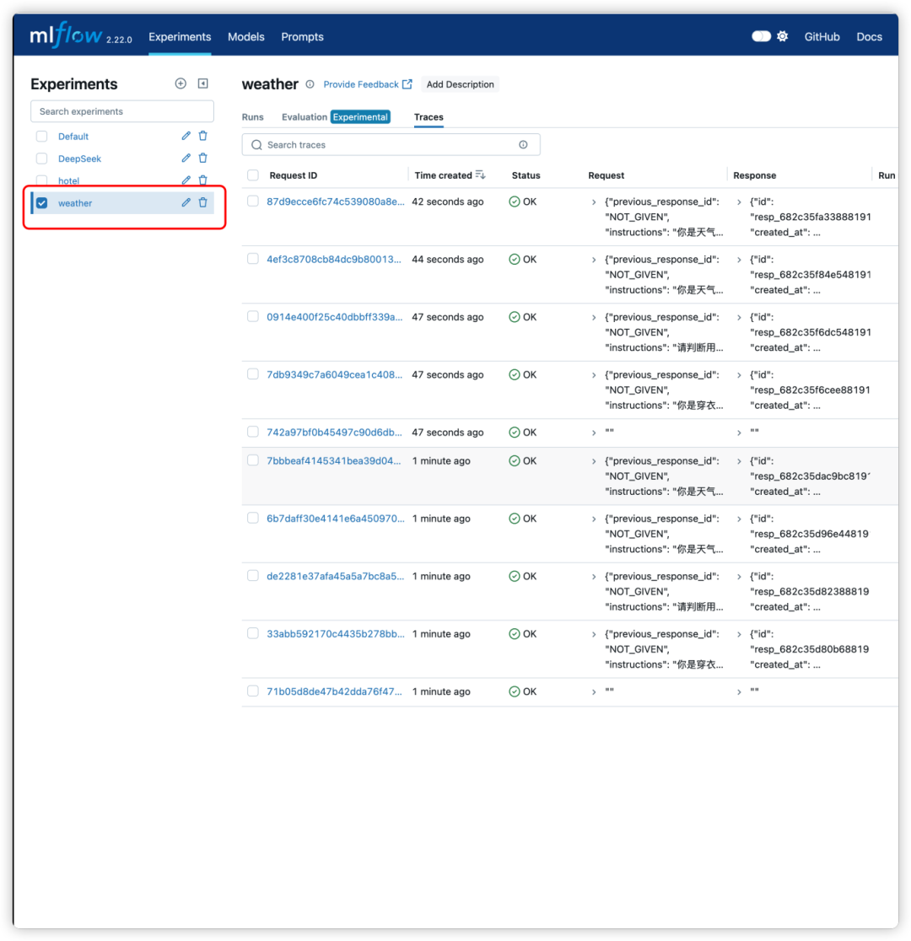Expand request JSON of trace 7db9349c
The width and height of the screenshot is (911, 941).
(594, 375)
